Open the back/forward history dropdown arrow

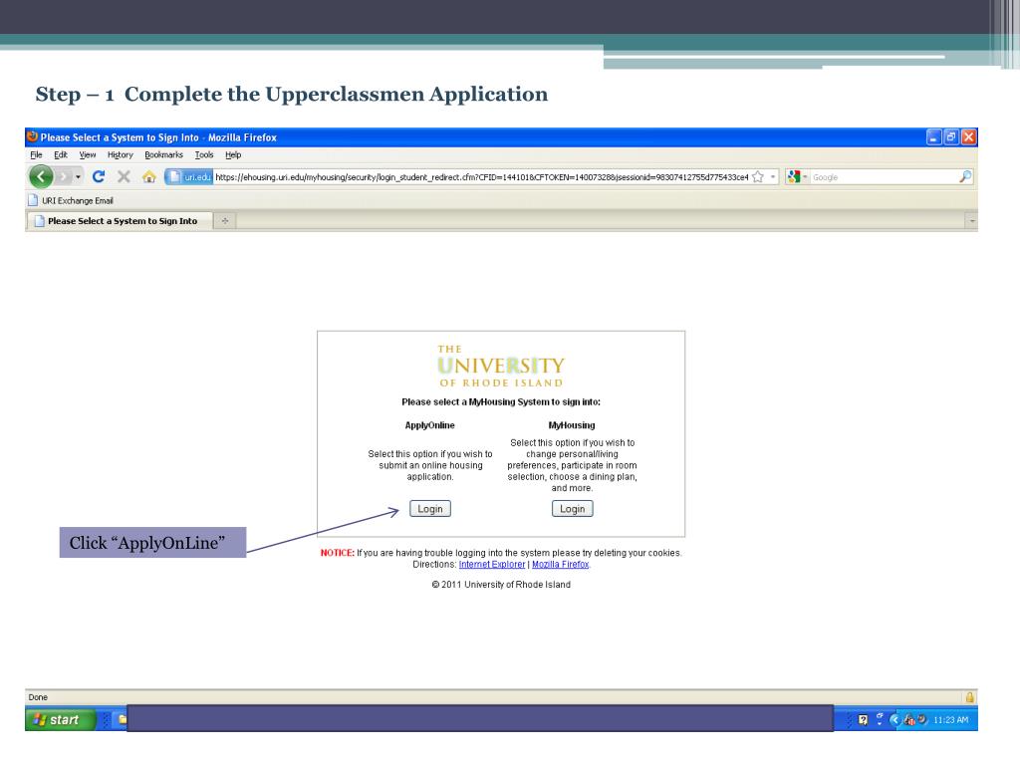[x=78, y=177]
